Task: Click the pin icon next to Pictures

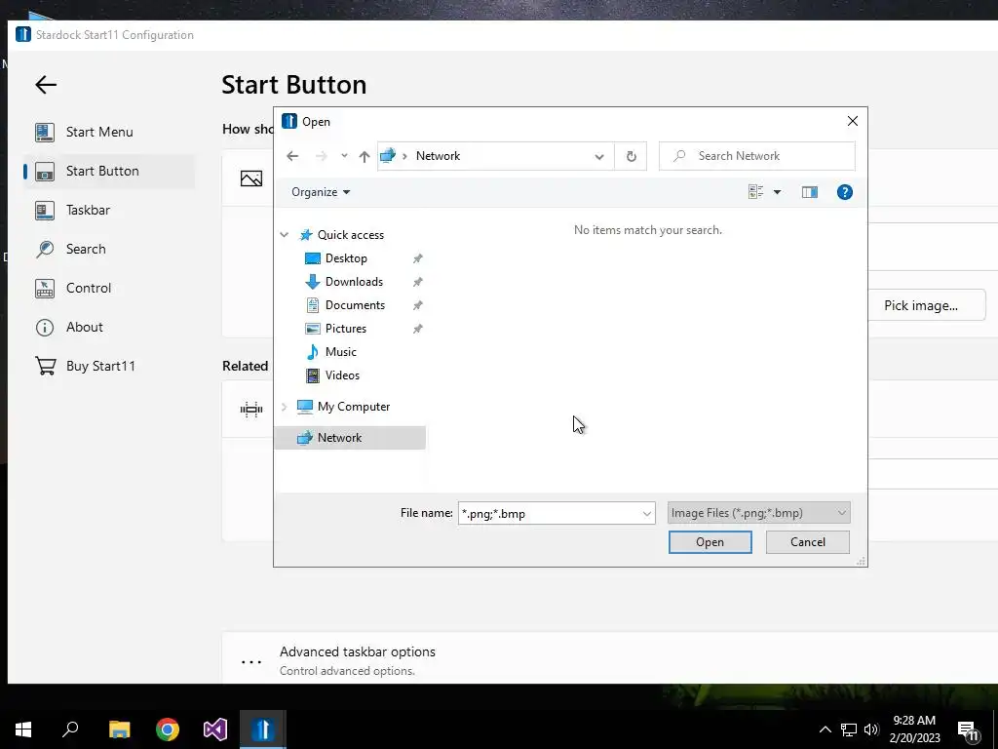Action: tap(417, 330)
